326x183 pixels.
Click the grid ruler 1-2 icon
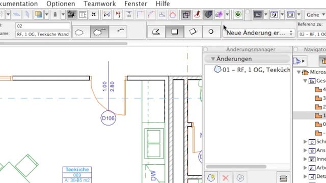point(83,15)
